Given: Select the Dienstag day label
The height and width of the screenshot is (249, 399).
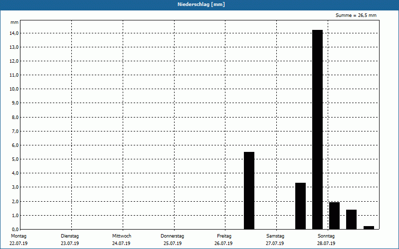Looking at the screenshot, I should coord(70,236).
